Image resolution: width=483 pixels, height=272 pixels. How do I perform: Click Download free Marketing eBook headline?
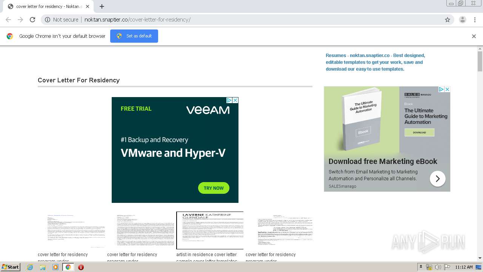(383, 161)
